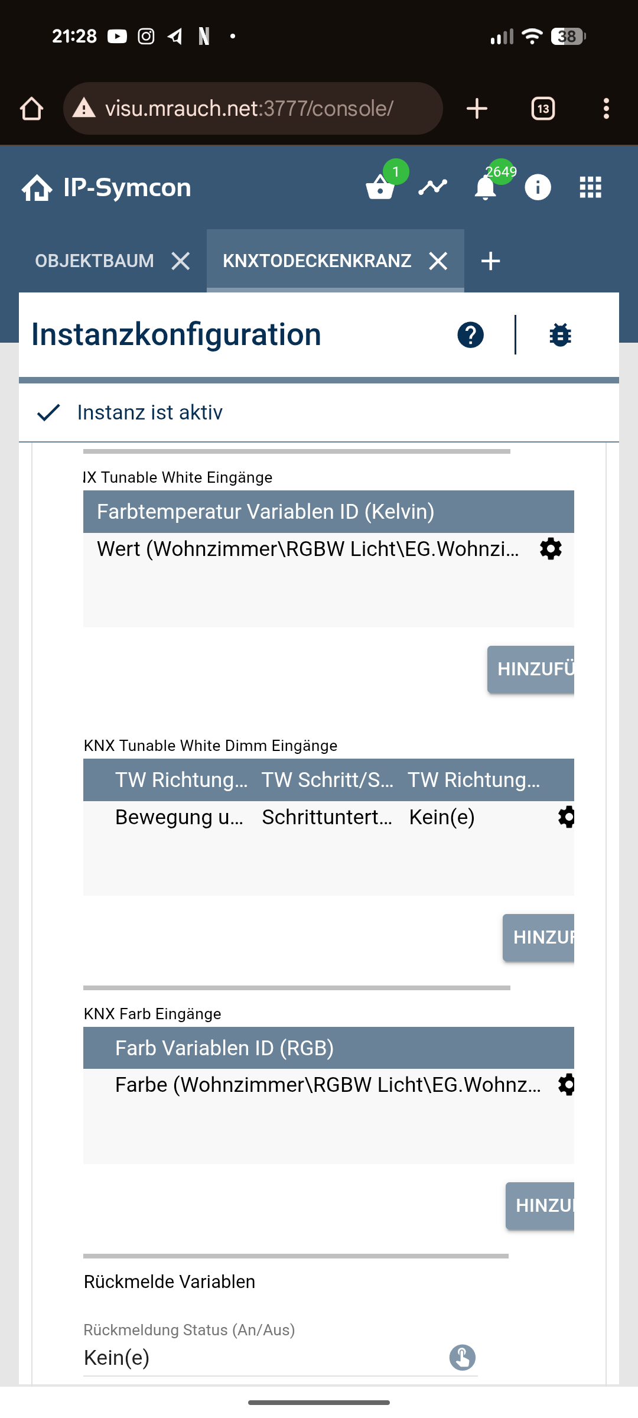Open settings gear of TW Dimm row

coord(567,817)
